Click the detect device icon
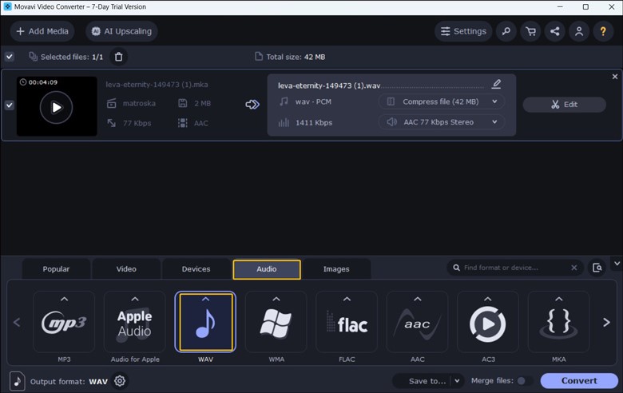This screenshot has height=393, width=623. point(597,268)
